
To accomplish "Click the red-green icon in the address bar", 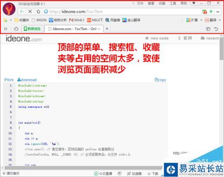I will 204,12.
